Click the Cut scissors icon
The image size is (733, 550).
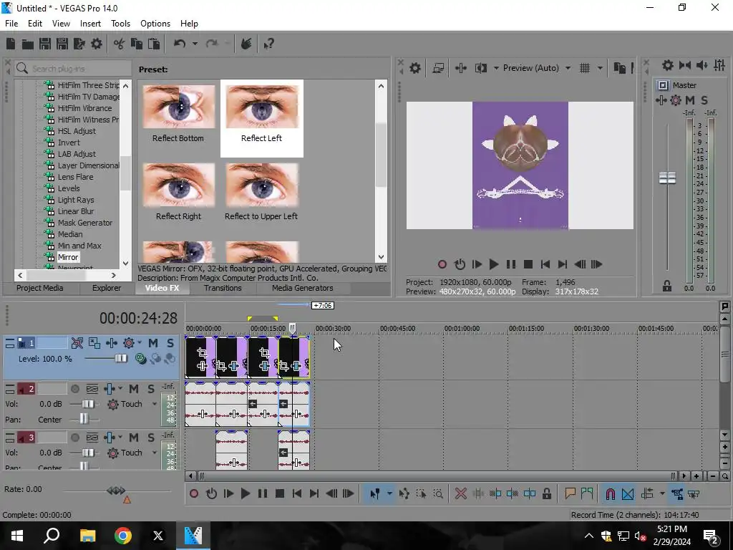click(x=120, y=44)
